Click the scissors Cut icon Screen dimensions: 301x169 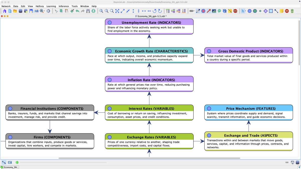coord(56,11)
